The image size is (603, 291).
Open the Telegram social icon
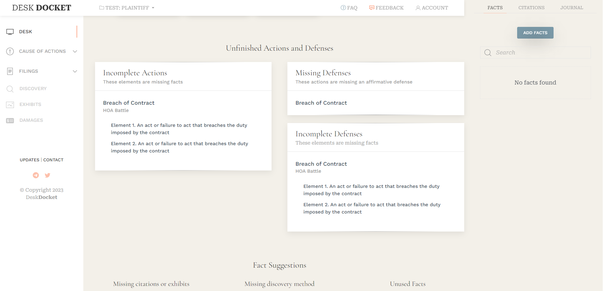point(36,175)
